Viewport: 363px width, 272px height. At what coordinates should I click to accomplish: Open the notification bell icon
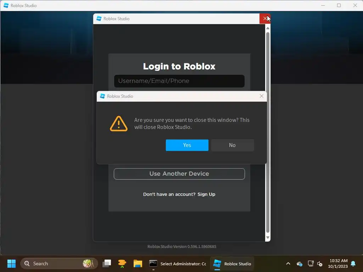click(x=353, y=263)
